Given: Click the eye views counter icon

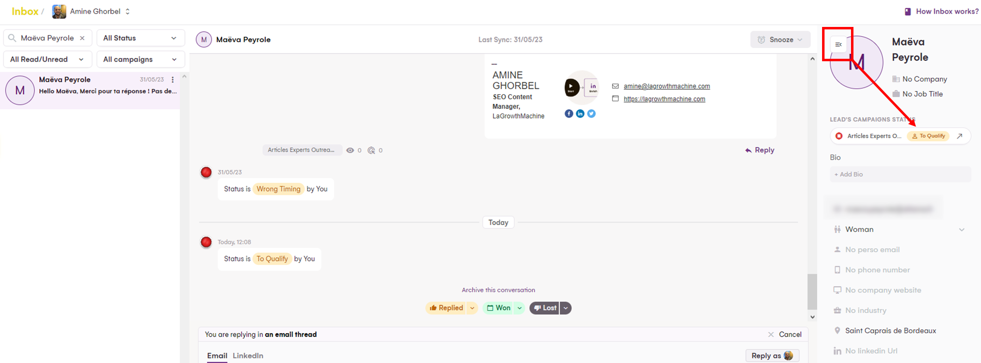Looking at the screenshot, I should click(x=350, y=150).
